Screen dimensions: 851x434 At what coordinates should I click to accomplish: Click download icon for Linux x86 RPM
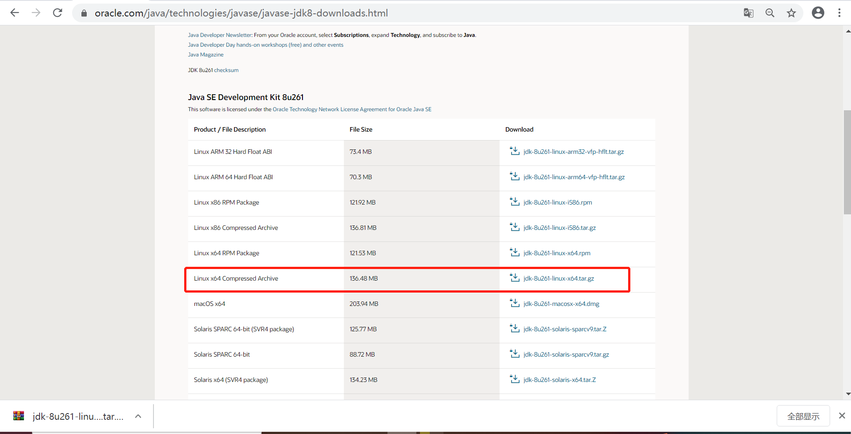[x=515, y=202]
